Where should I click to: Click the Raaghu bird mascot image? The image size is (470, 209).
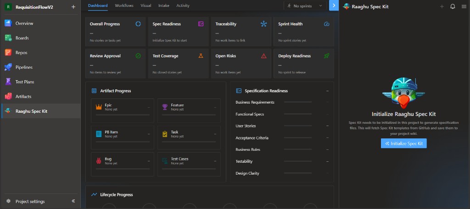click(x=404, y=93)
